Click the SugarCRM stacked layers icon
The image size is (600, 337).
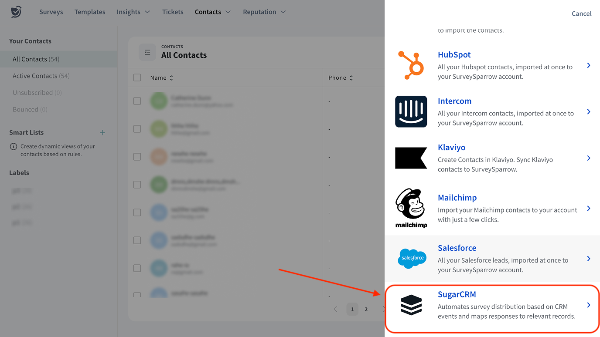click(x=411, y=304)
